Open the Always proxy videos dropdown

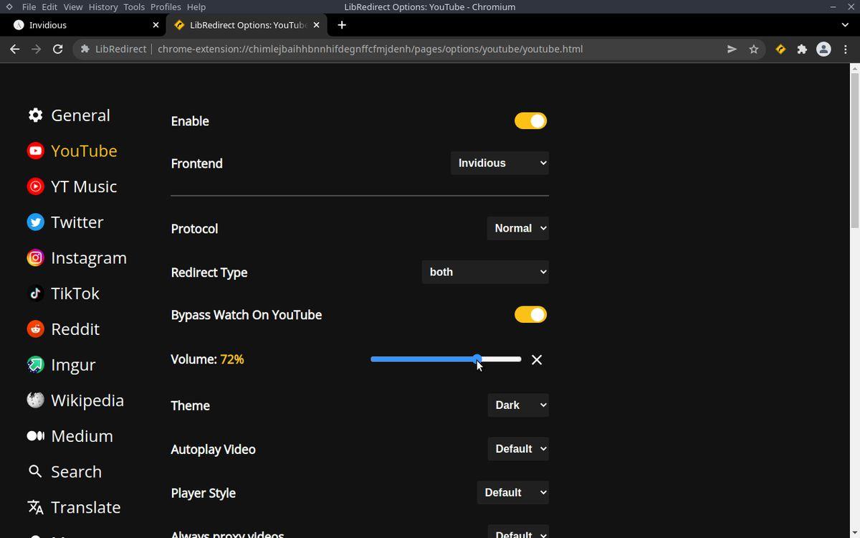pyautogui.click(x=518, y=532)
